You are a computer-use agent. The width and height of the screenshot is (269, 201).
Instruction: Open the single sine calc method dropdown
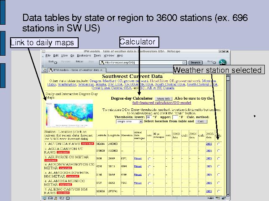coord(129,121)
